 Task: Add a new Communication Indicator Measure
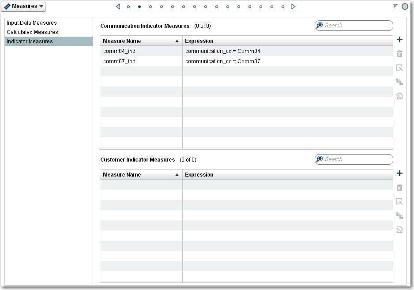tap(399, 39)
